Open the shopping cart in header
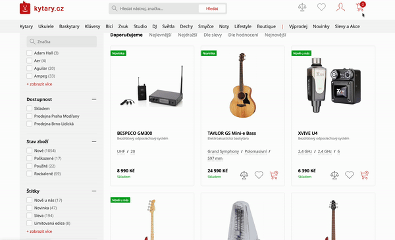The height and width of the screenshot is (240, 395). point(360,7)
